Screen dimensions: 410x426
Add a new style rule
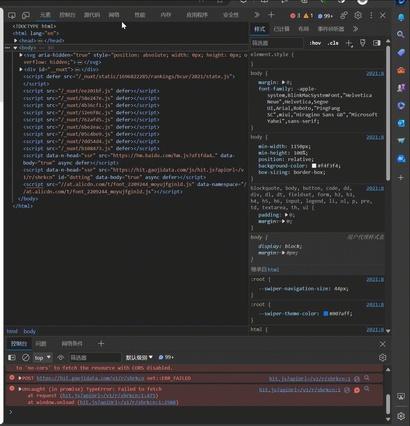click(349, 43)
